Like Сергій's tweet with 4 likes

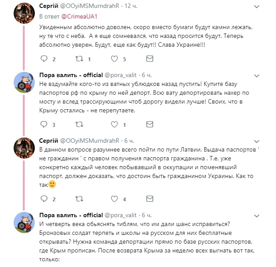pos(114,199)
